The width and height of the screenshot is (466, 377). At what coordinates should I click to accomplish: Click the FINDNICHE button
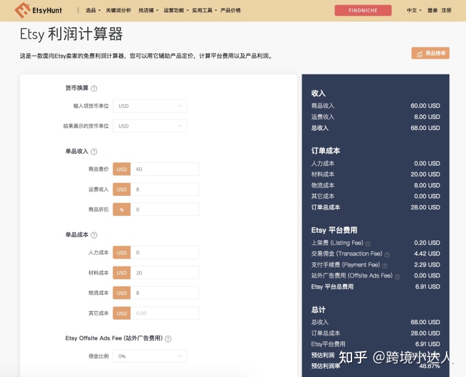(x=363, y=10)
